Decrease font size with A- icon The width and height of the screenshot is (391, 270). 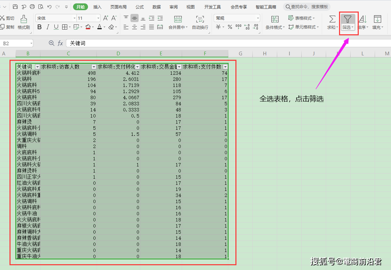pos(114,18)
